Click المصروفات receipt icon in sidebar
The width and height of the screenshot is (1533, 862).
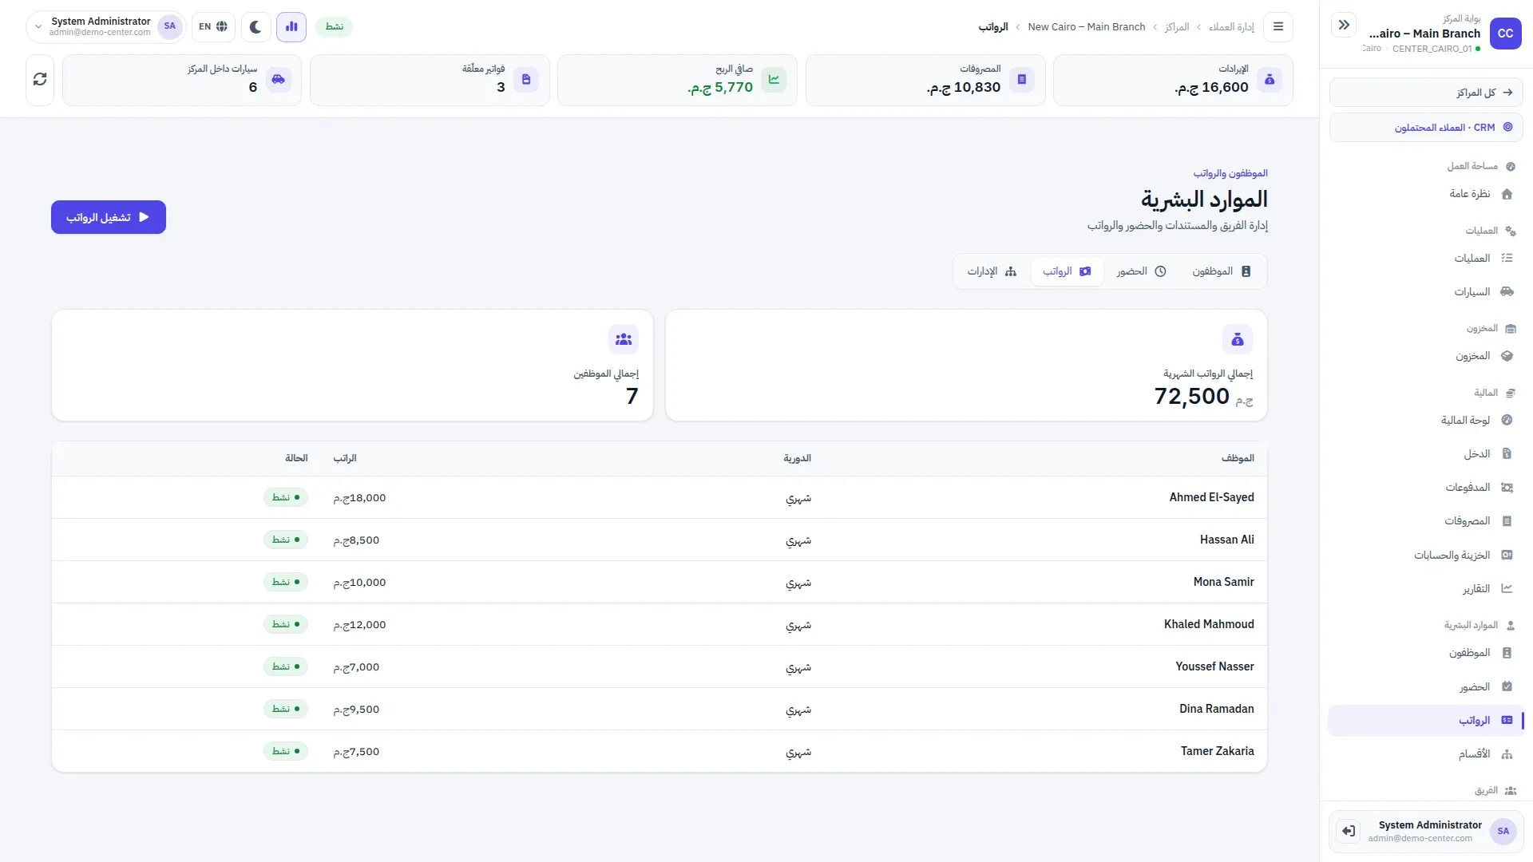pyautogui.click(x=1507, y=521)
